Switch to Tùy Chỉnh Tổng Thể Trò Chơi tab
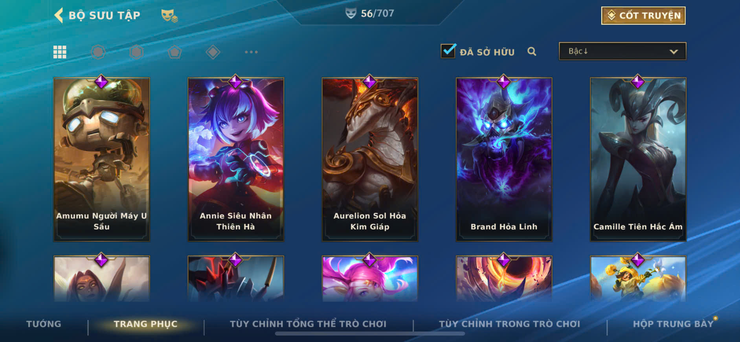740x342 pixels. (x=308, y=324)
